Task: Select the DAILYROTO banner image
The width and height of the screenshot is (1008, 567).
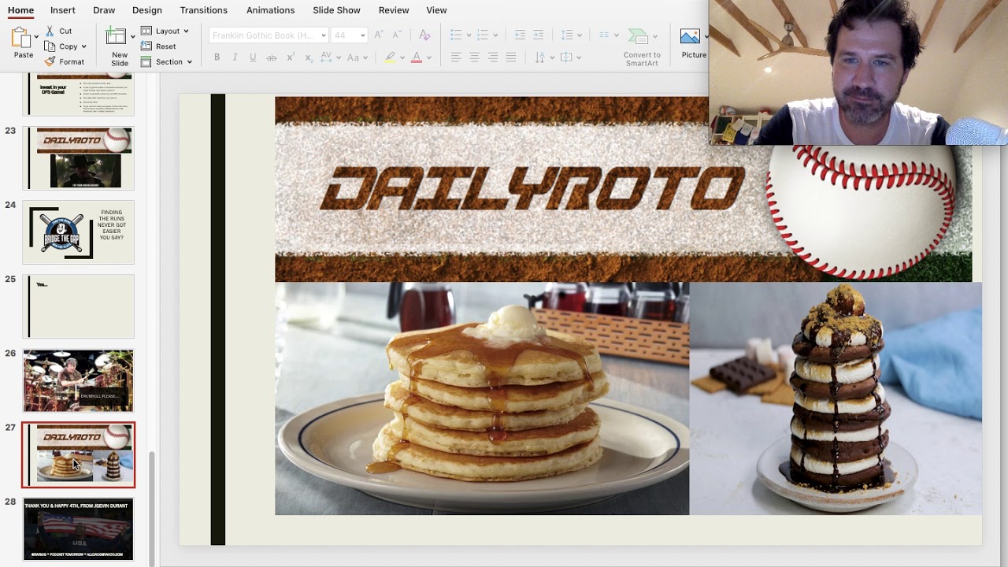Action: [623, 189]
